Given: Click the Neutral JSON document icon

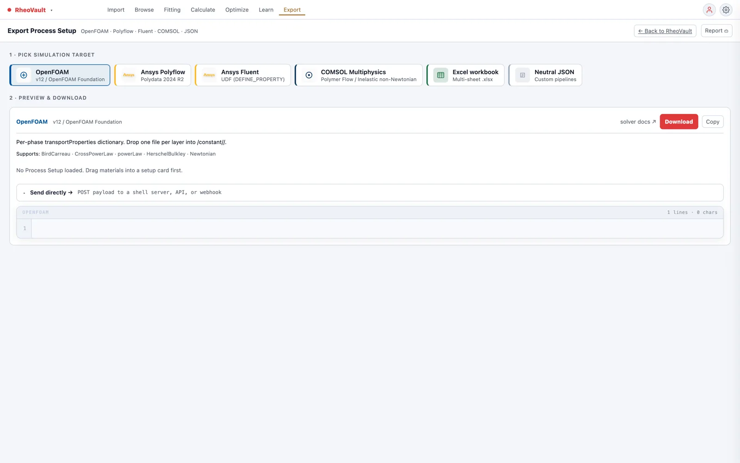Looking at the screenshot, I should (x=523, y=75).
